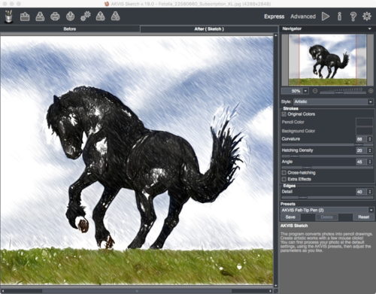The height and width of the screenshot is (294, 376).
Task: Print the image via the printer icon
Action: pyautogui.click(x=55, y=17)
